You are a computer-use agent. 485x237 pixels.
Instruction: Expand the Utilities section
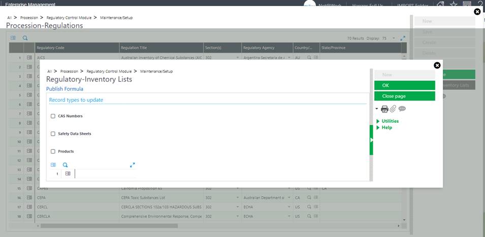click(x=390, y=121)
